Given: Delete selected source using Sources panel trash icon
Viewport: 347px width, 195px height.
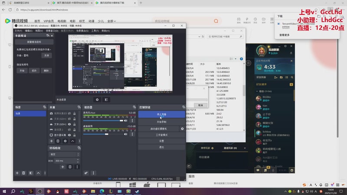Looking at the screenshot, I should click(58, 141).
